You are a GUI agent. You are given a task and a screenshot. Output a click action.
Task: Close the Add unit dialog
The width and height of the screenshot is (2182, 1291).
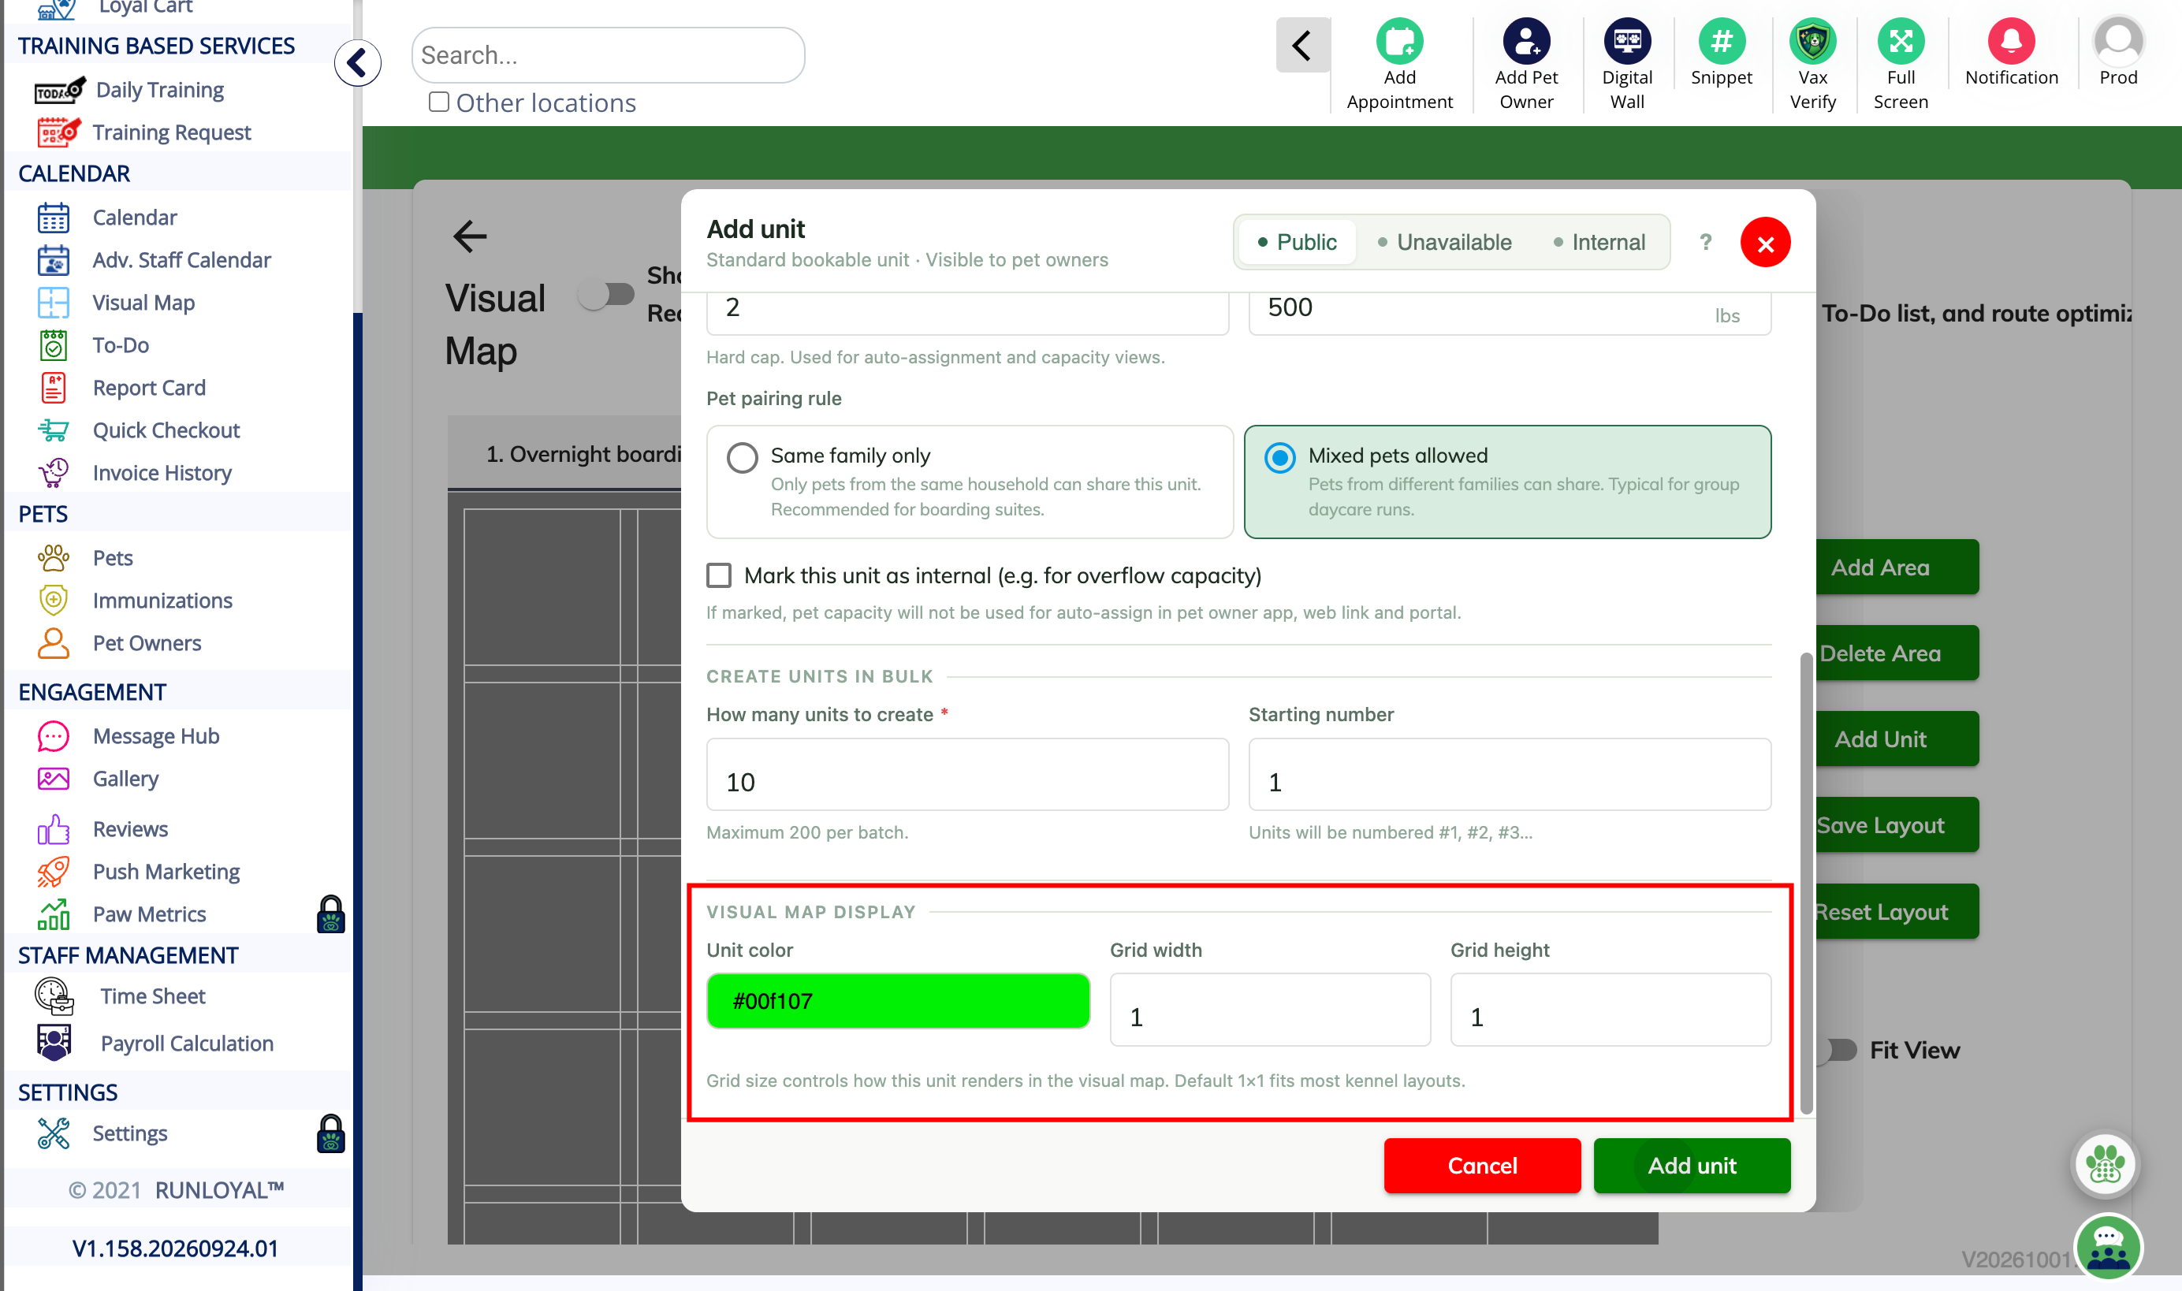pyautogui.click(x=1764, y=242)
